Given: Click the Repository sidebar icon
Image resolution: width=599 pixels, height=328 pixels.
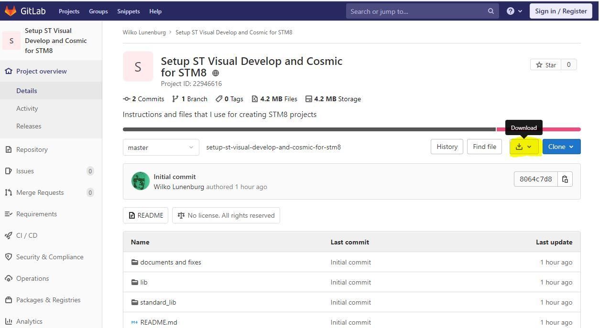Looking at the screenshot, I should click(8, 149).
